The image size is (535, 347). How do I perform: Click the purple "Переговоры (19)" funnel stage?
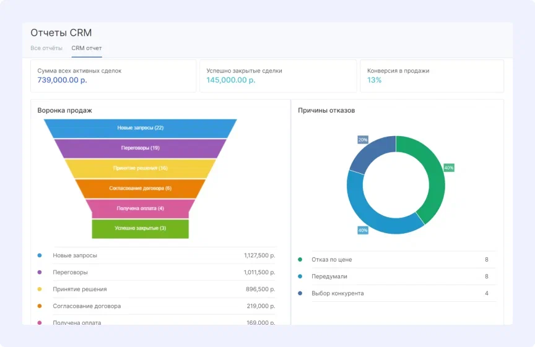[x=141, y=148]
